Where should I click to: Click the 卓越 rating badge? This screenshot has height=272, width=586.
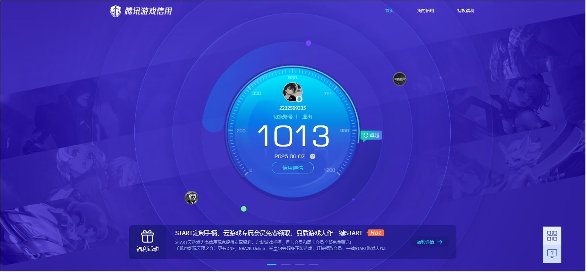[x=371, y=135]
